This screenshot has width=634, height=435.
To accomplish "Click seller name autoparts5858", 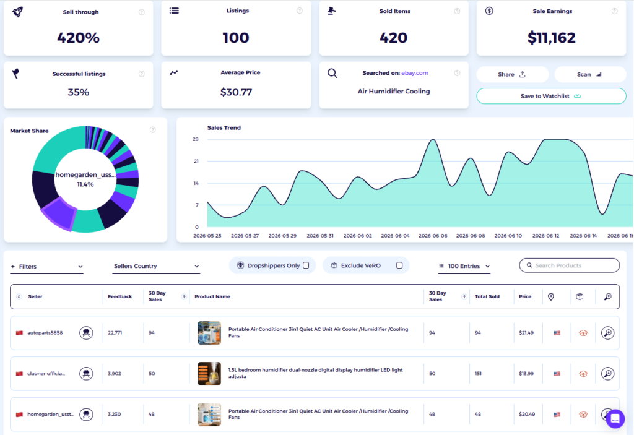I will click(45, 333).
